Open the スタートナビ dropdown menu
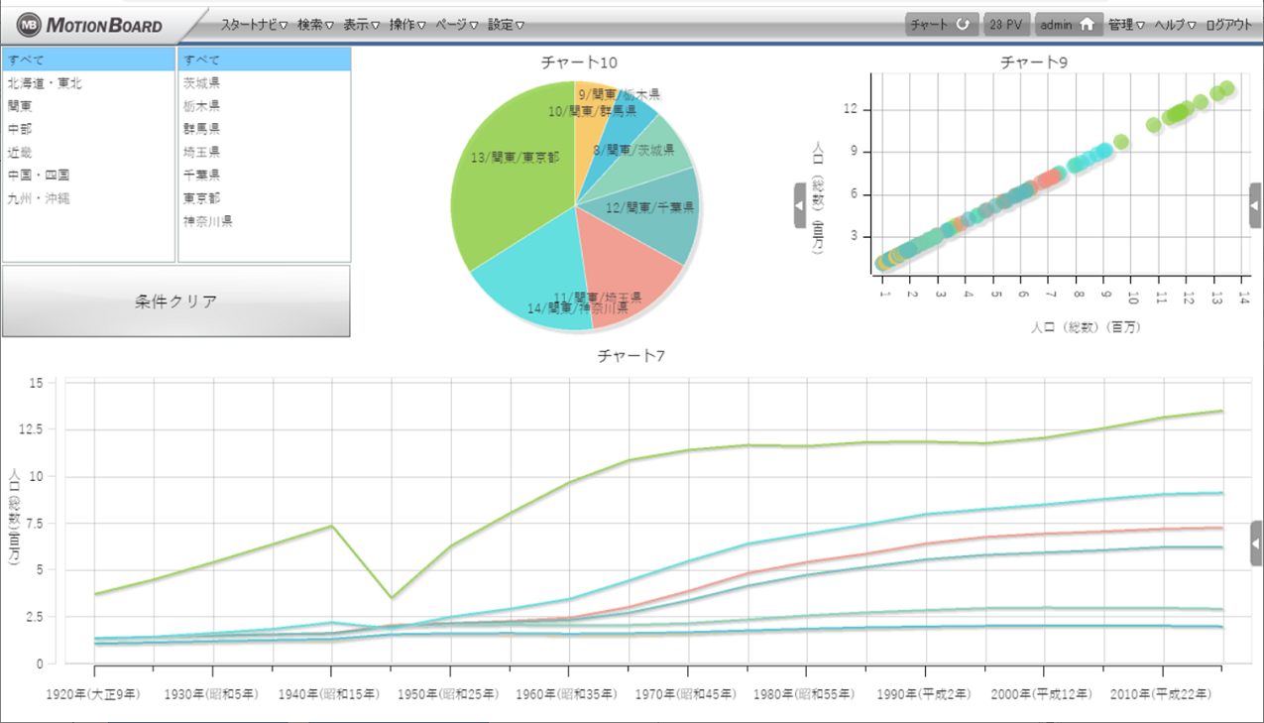Screen dimensions: 1264x723 pos(254,25)
